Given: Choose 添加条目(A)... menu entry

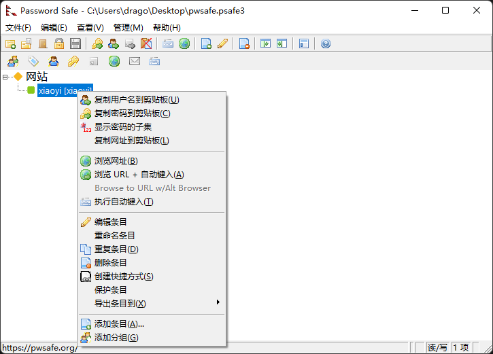Looking at the screenshot, I should [x=152, y=324].
